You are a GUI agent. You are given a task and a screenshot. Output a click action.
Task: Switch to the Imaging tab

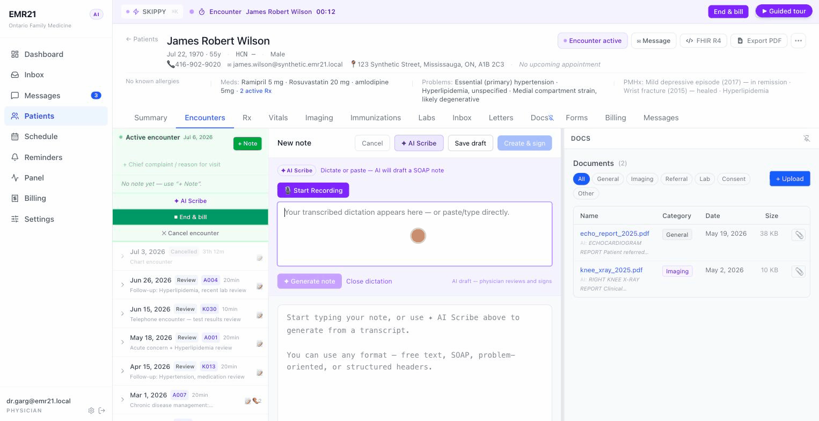tap(319, 118)
